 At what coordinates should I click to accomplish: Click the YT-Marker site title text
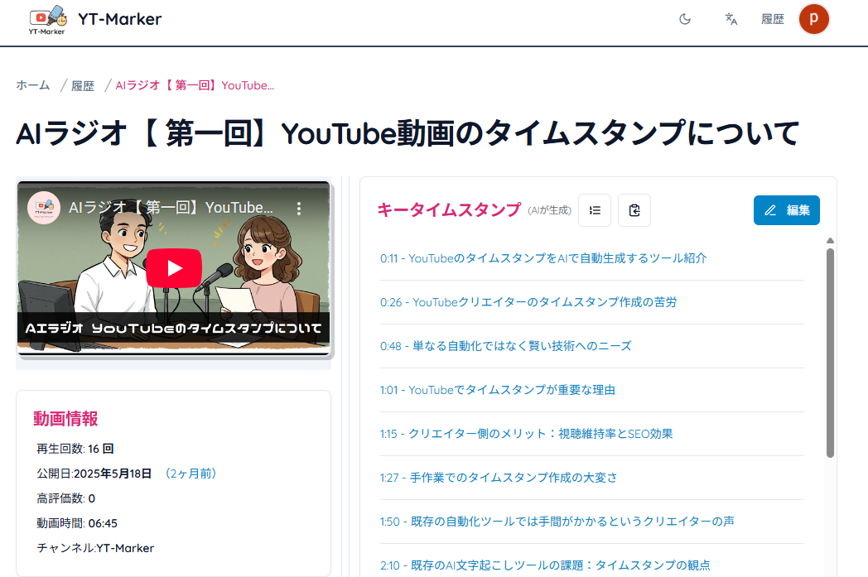point(119,19)
